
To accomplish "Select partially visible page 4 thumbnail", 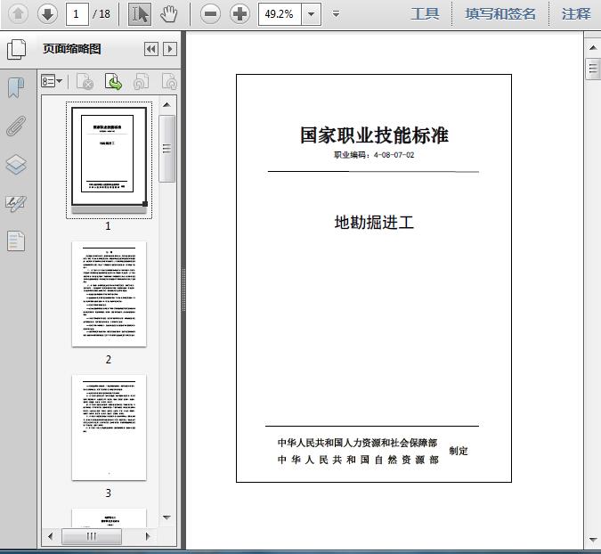I will pos(109,517).
